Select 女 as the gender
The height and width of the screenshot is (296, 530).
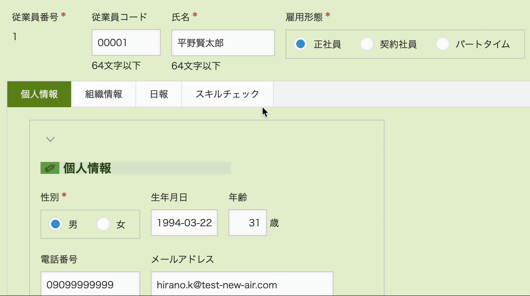pyautogui.click(x=103, y=224)
